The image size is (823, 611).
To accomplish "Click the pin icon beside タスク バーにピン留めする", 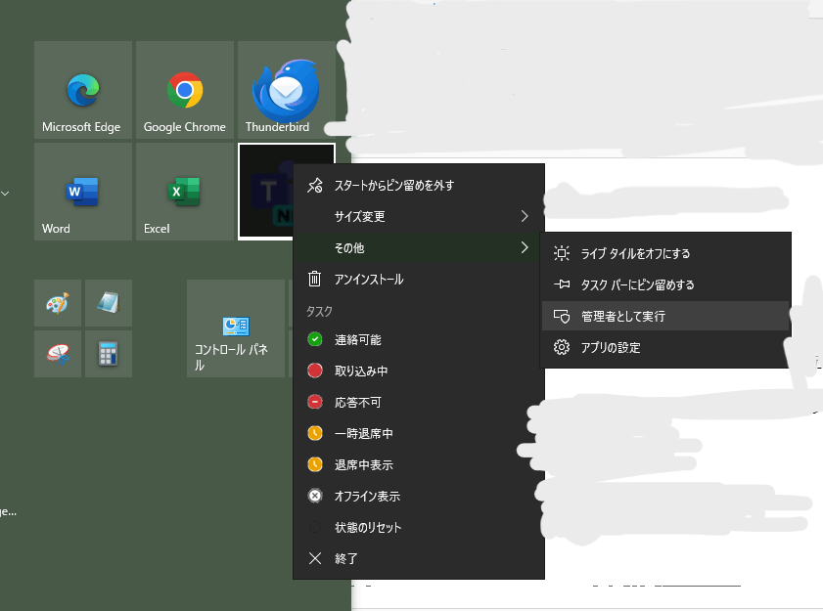I will [x=562, y=284].
